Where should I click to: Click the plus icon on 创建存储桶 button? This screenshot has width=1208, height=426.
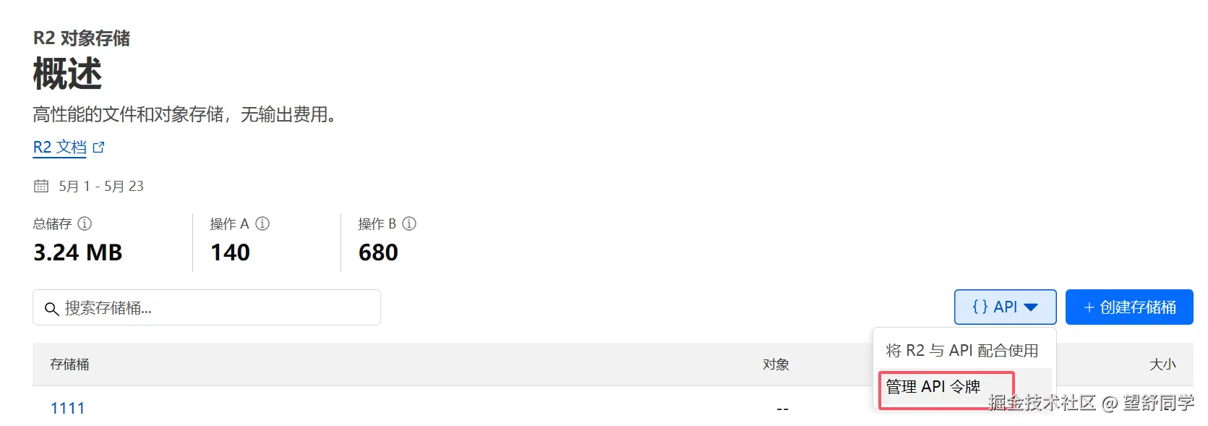click(1088, 307)
